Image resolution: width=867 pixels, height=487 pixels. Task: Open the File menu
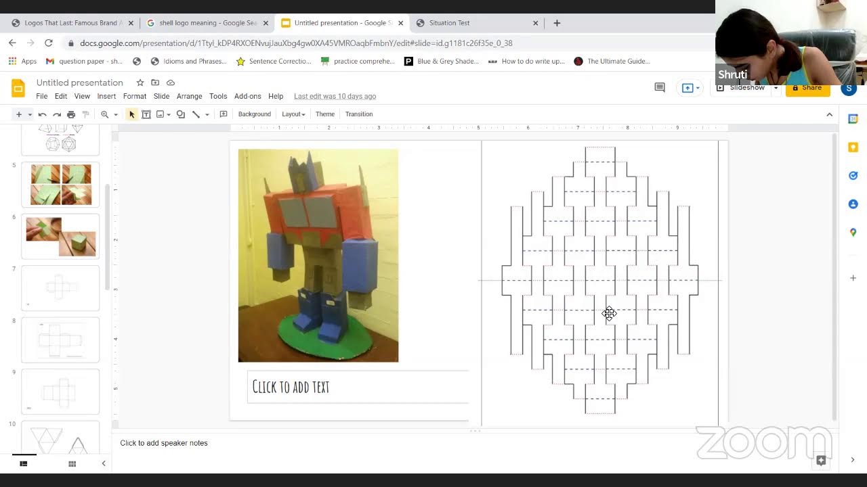tap(42, 96)
